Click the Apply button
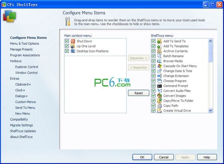Screen dimensions: 224x164 [185, 157]
